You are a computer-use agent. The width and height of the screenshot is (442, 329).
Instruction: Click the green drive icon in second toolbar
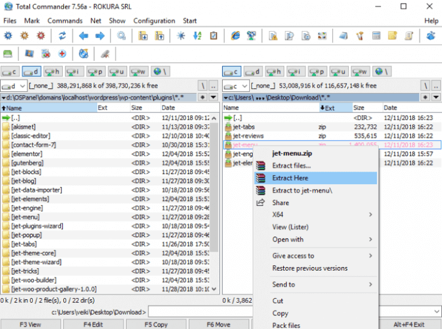click(8, 54)
